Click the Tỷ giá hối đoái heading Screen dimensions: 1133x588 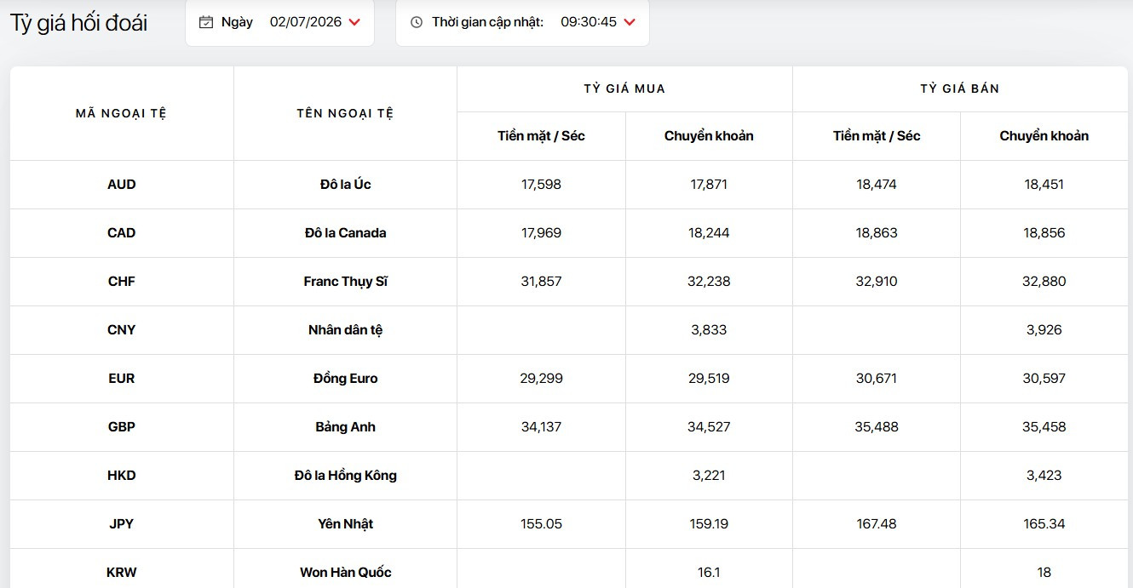(78, 23)
